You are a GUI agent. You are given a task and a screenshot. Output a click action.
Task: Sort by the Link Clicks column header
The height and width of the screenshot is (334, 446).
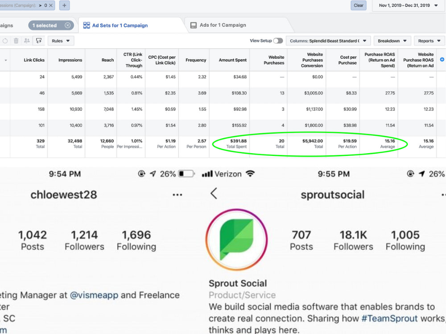[x=34, y=60]
